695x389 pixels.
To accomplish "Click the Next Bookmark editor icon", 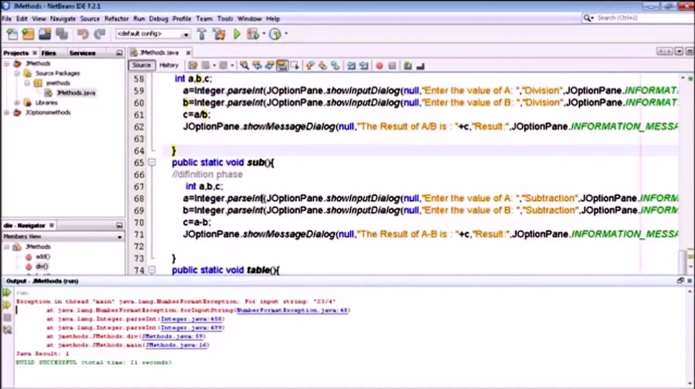I will pyautogui.click(x=322, y=65).
